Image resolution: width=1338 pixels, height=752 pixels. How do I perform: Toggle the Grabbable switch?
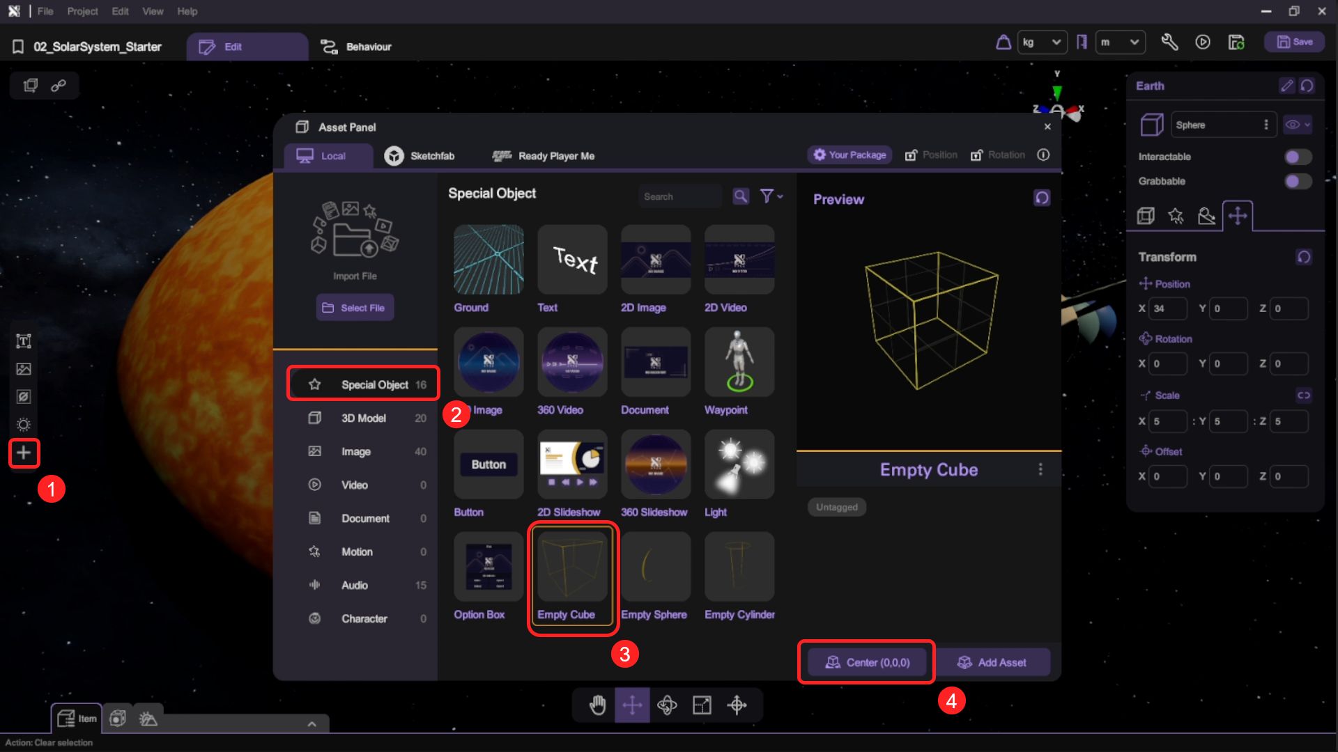tap(1298, 181)
